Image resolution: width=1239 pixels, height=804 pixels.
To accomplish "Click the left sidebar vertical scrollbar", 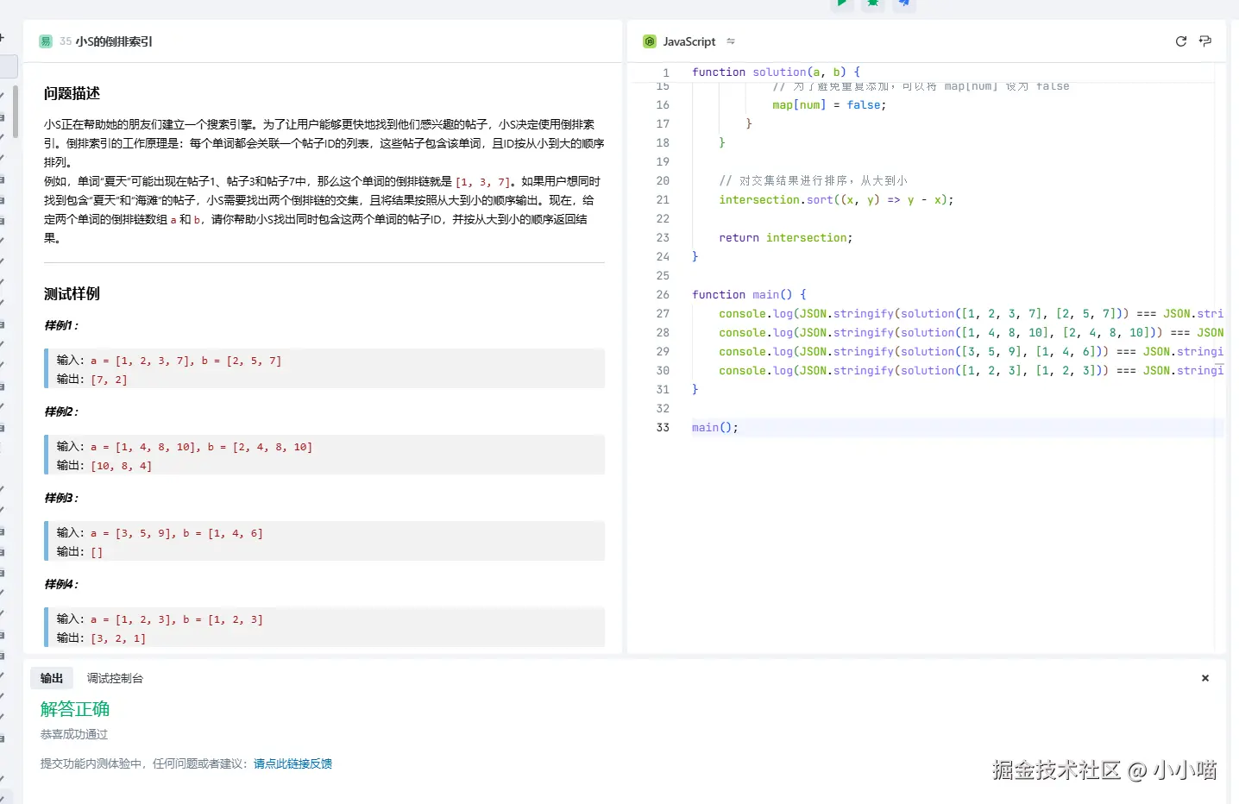I will click(15, 112).
